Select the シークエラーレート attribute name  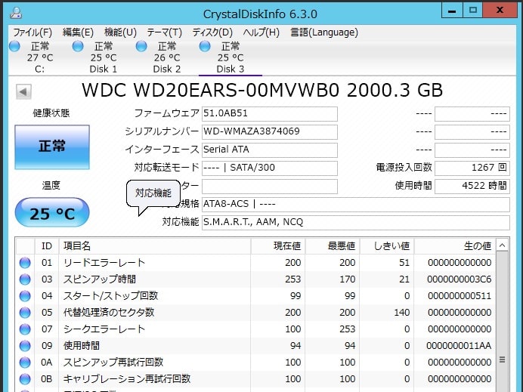click(x=104, y=329)
